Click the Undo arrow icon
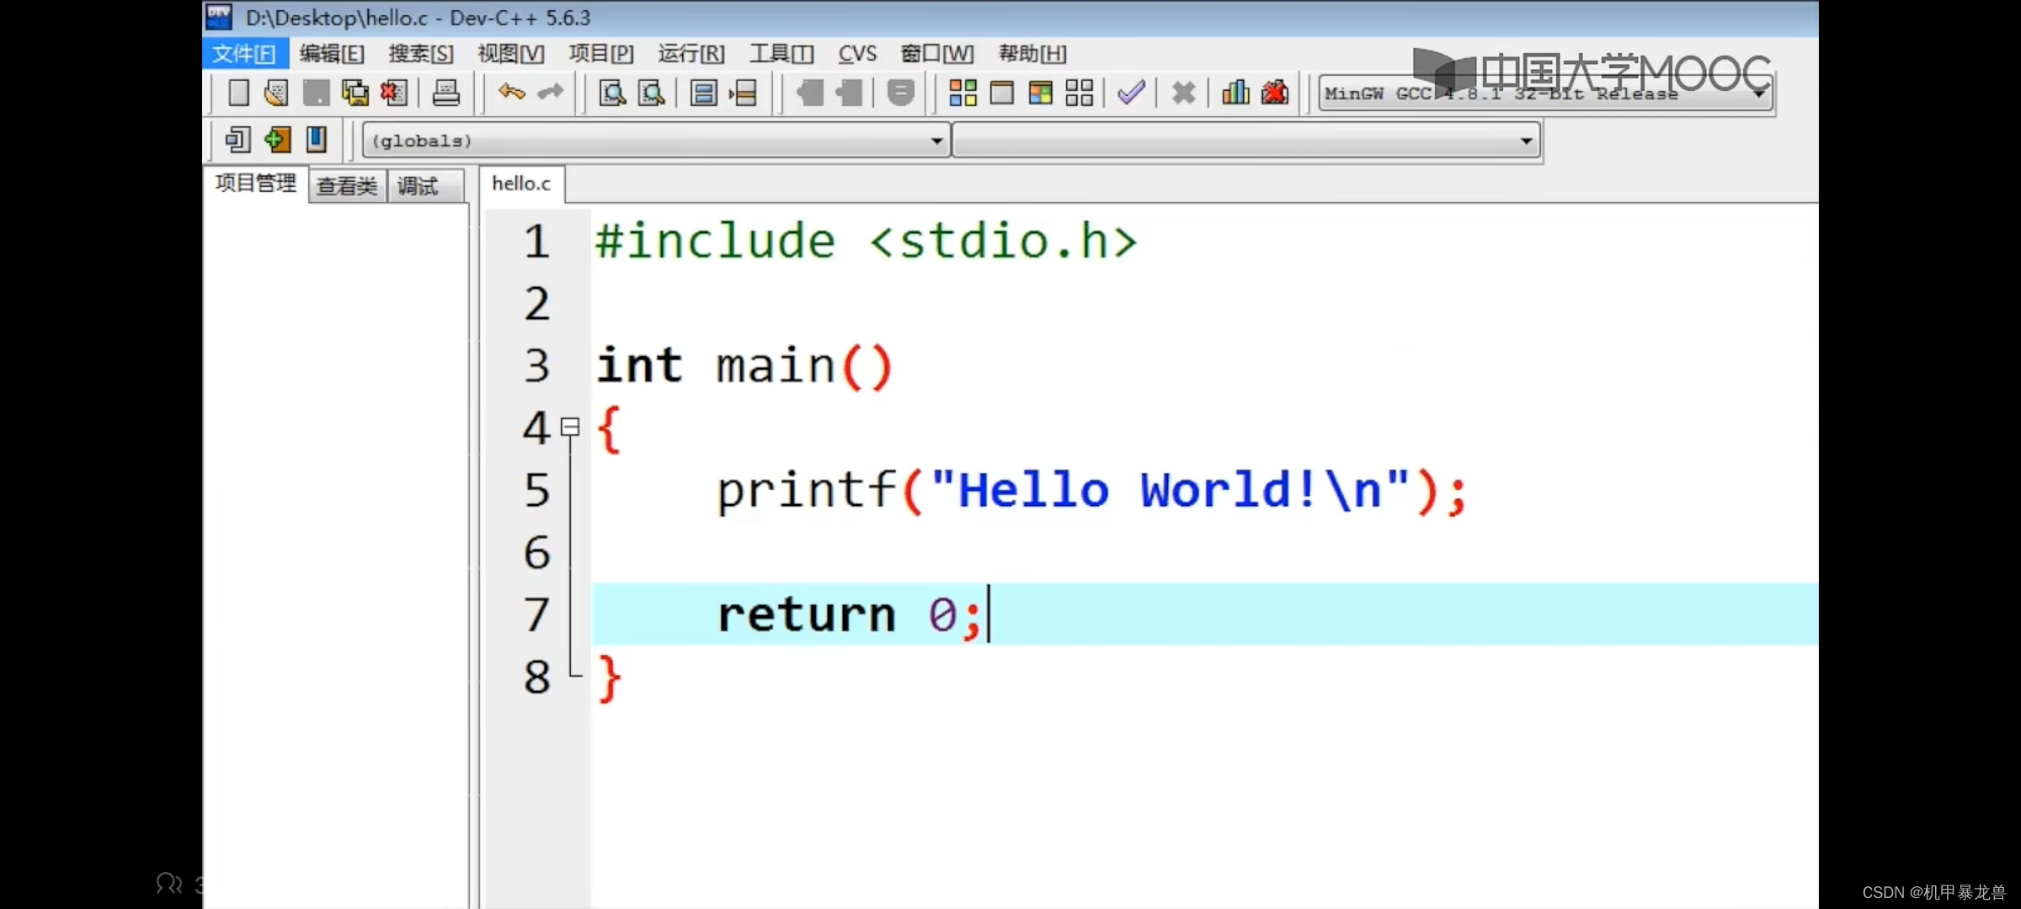The image size is (2021, 909). 511,92
